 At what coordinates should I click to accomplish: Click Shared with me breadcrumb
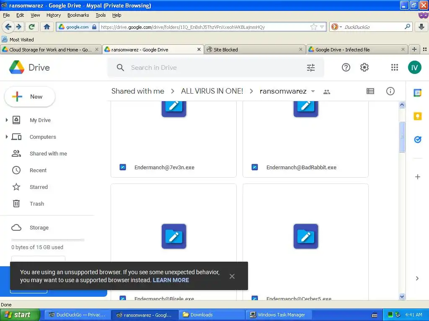tap(137, 91)
